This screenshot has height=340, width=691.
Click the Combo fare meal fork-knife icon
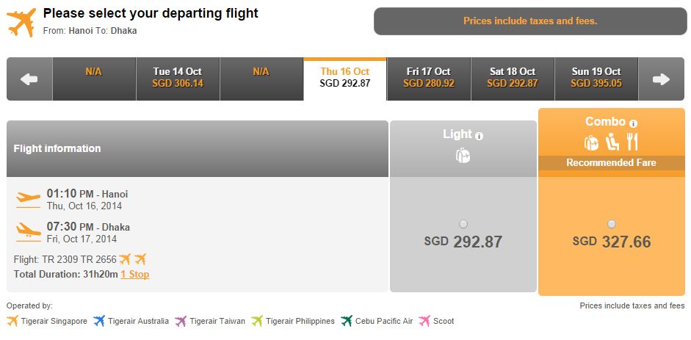coord(632,142)
